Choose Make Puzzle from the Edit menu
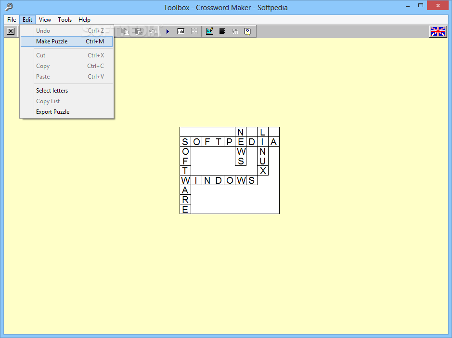Image resolution: width=452 pixels, height=338 pixels. click(x=66, y=41)
